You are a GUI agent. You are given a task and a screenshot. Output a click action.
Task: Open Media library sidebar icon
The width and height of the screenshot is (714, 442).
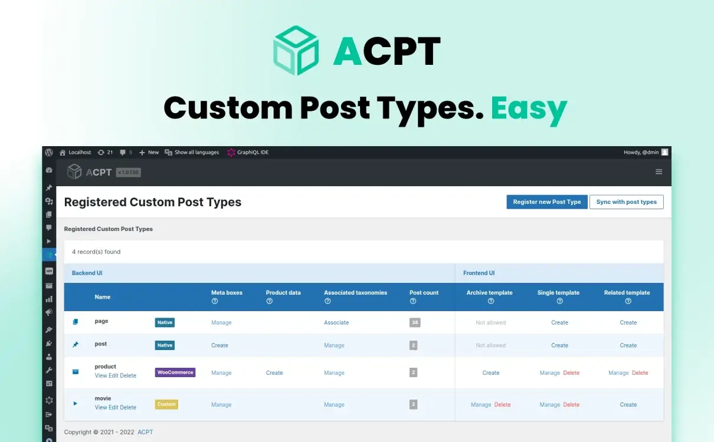point(49,201)
